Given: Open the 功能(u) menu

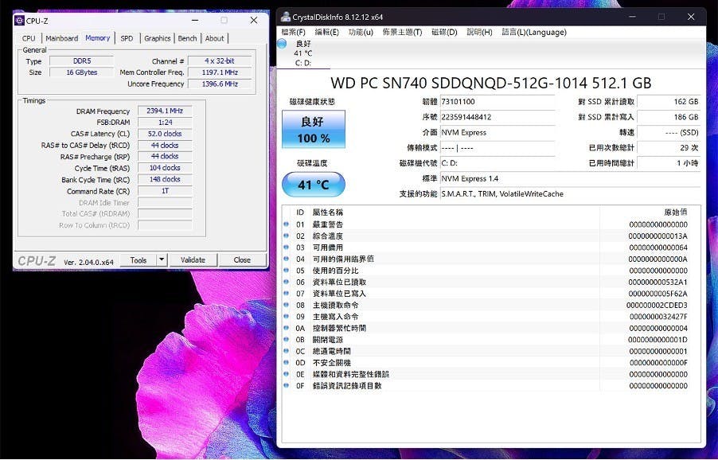Looking at the screenshot, I should [x=361, y=32].
